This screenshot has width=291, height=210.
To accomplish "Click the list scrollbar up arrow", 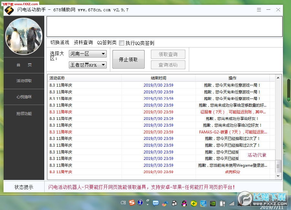I will coord(278,78).
